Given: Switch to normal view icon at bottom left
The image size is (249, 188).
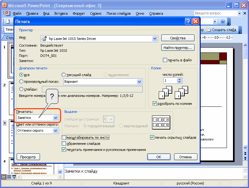Looking at the screenshot, I should 4,177.
